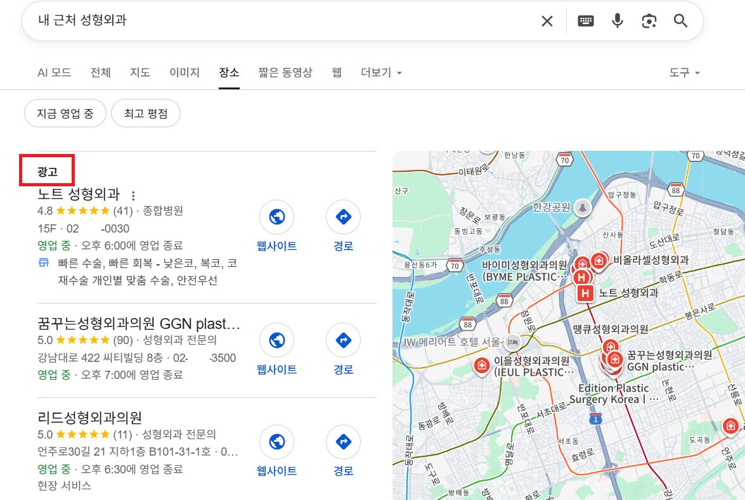745x500 pixels.
Task: Clear the search box with the X icon
Action: pos(547,21)
